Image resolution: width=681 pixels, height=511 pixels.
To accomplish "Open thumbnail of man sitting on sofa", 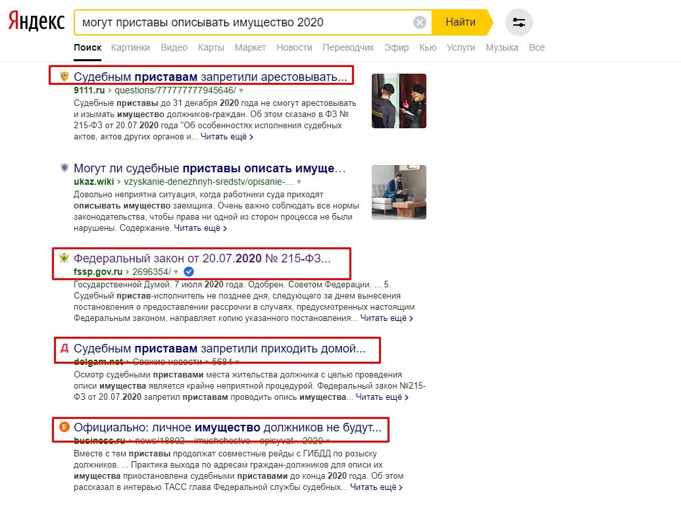I will pyautogui.click(x=399, y=192).
